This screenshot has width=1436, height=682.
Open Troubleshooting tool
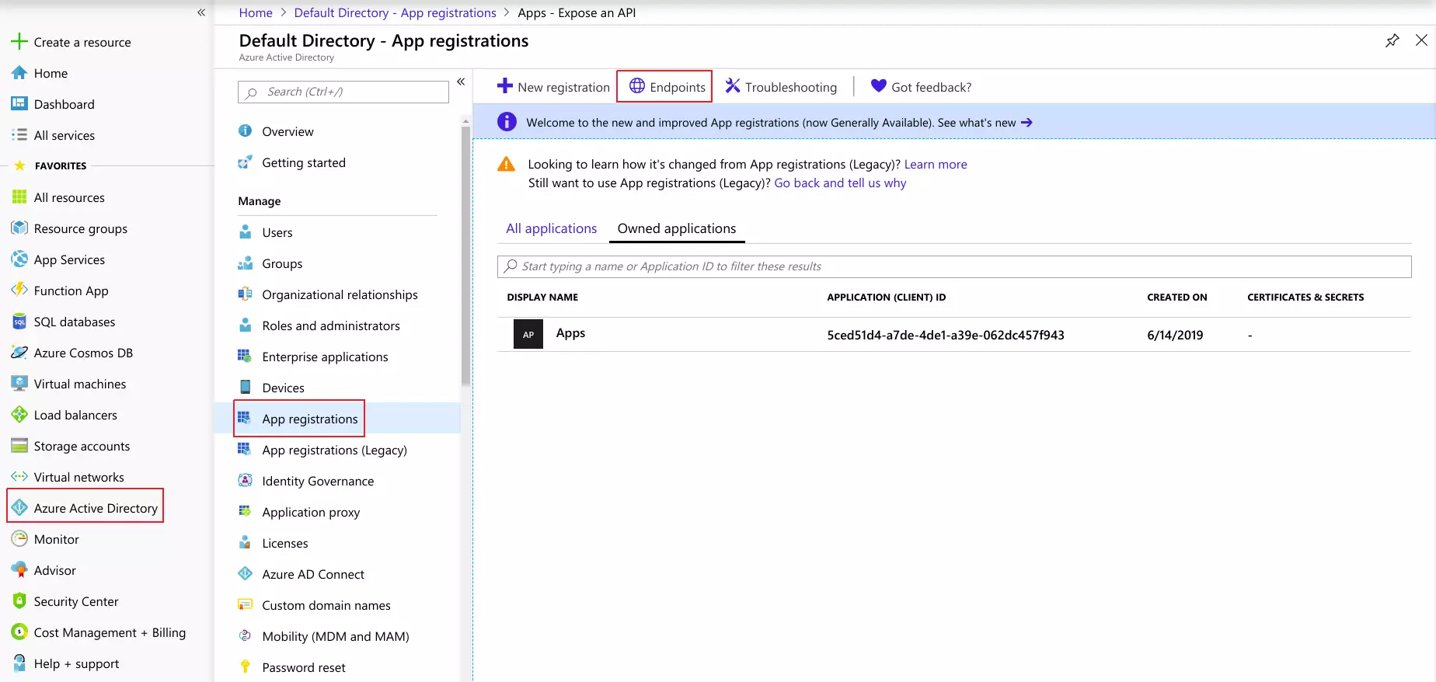pos(781,87)
